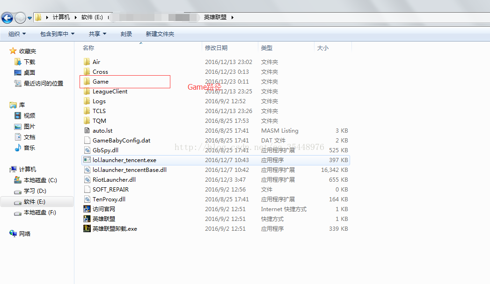Screen dimensions: 490x284
Task: Select the TCLS folder icon
Action: pos(87,111)
